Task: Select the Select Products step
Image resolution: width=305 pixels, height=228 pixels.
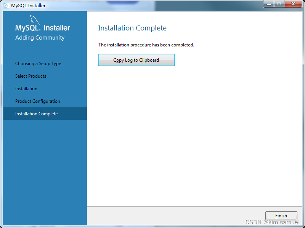Action: coord(30,76)
